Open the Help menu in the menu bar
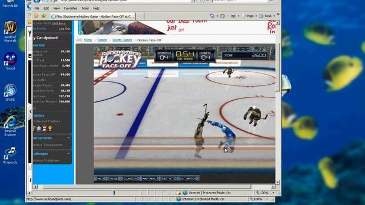365x205 pixels. [96, 8]
